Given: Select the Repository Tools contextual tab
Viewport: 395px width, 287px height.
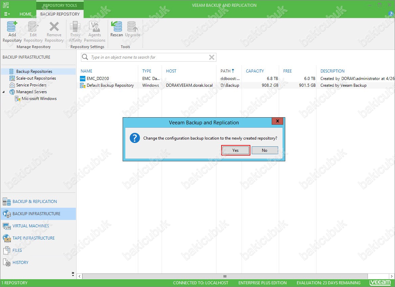Looking at the screenshot, I should pos(60,5).
